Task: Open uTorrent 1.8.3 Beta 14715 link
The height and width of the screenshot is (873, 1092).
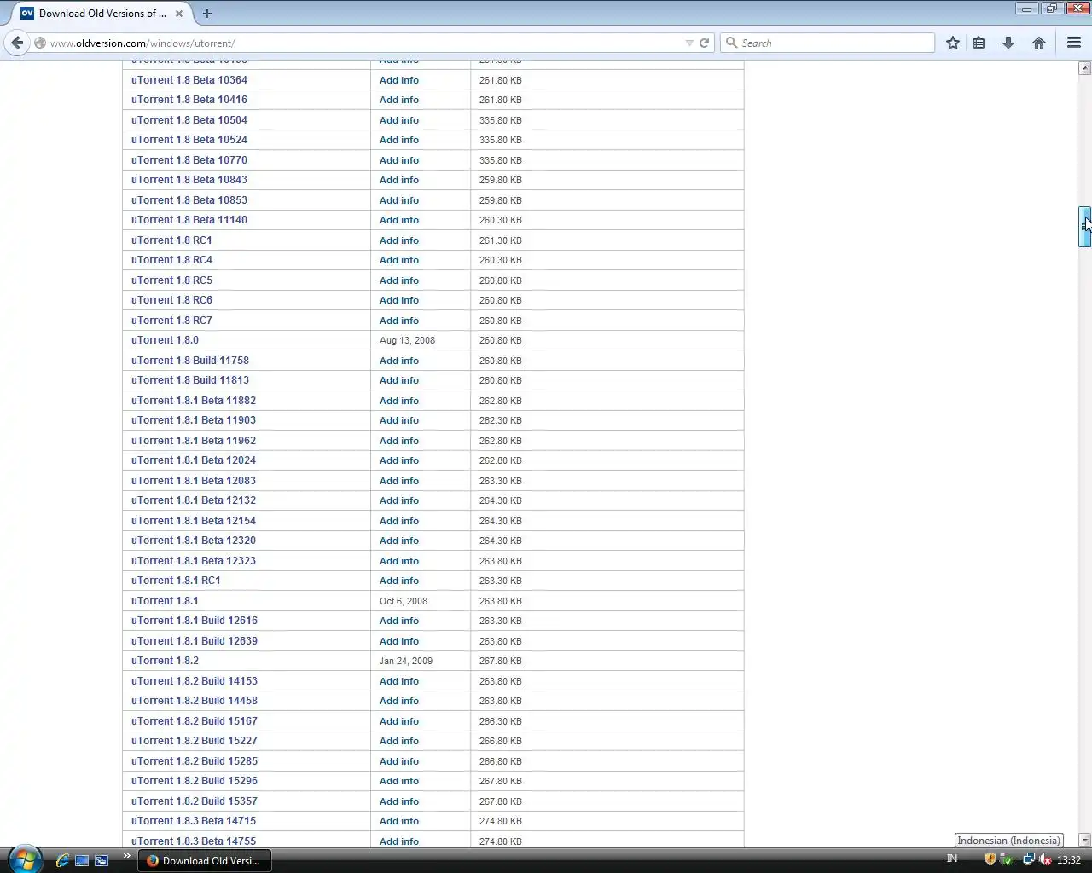Action: [194, 821]
